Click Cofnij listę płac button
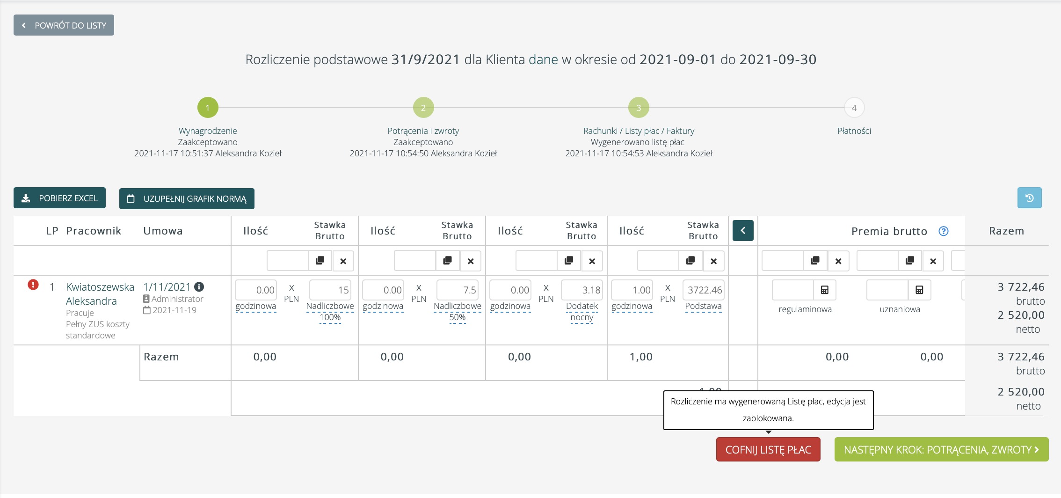 [768, 450]
